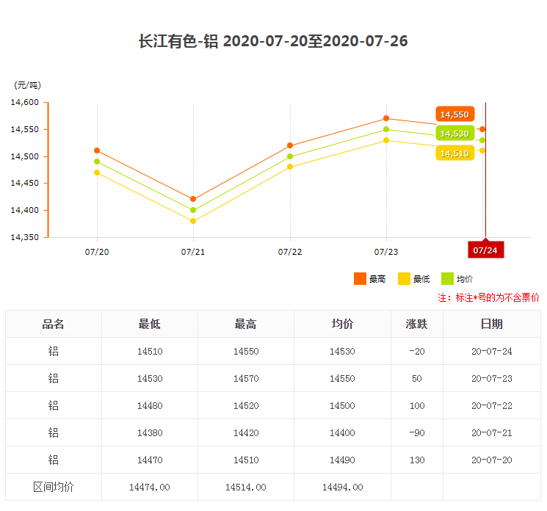Toggle the 最低 series via its legend label
The height and width of the screenshot is (511, 547).
point(421,279)
